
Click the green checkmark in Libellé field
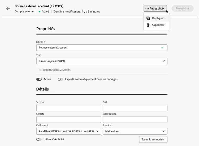(x=162, y=48)
